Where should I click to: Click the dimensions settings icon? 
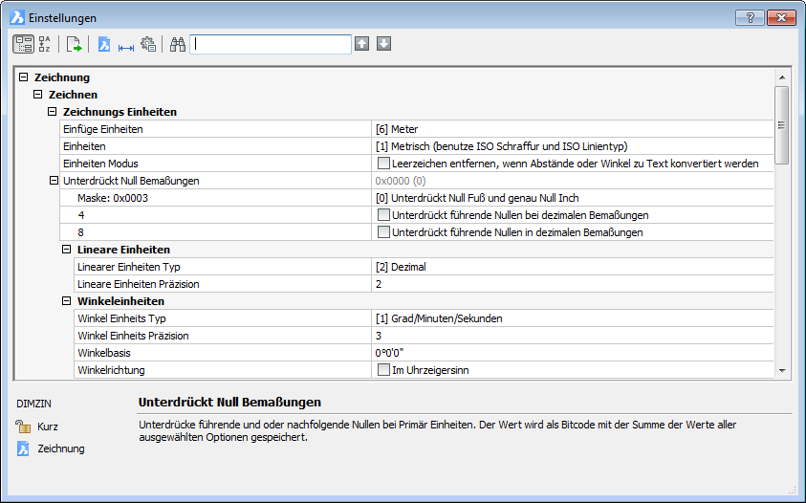125,45
